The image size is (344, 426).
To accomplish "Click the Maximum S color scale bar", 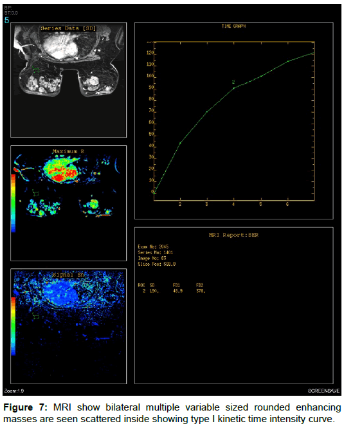I will [13, 203].
